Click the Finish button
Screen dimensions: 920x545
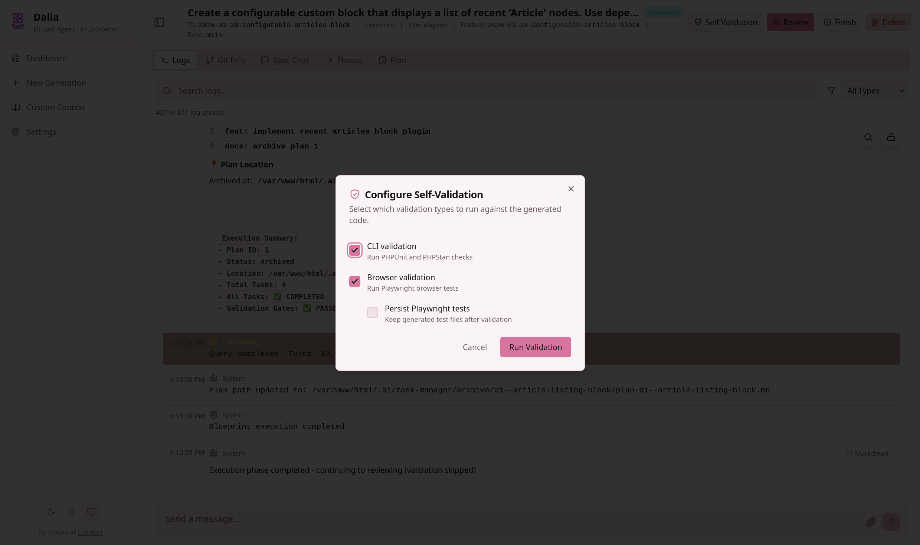[x=839, y=22]
